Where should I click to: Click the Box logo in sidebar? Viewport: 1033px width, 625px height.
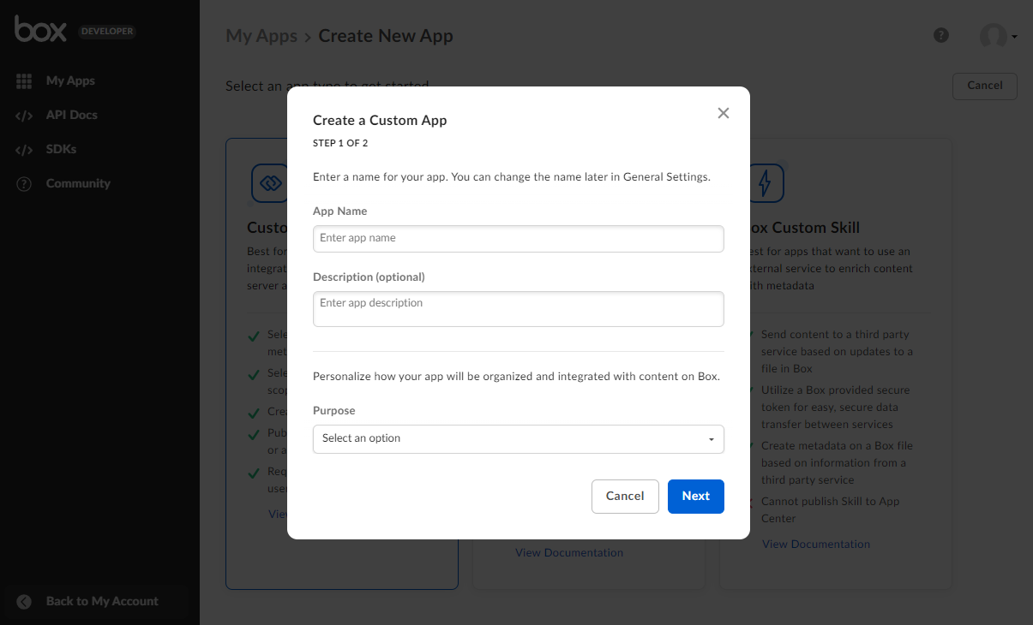[40, 30]
